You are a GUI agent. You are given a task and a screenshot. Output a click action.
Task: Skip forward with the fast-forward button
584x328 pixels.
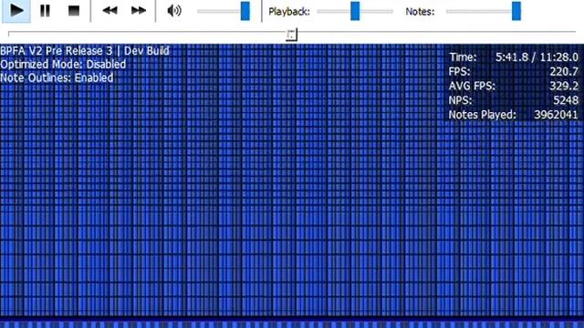click(x=139, y=11)
